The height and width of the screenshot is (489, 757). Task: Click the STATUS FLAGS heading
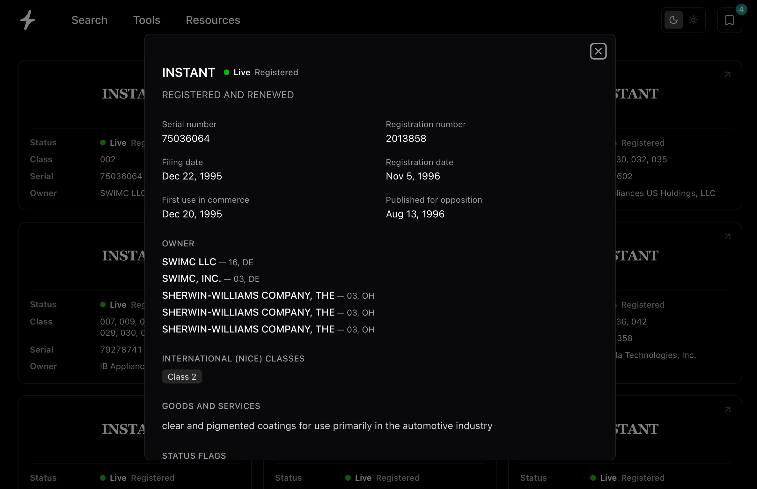pyautogui.click(x=194, y=456)
